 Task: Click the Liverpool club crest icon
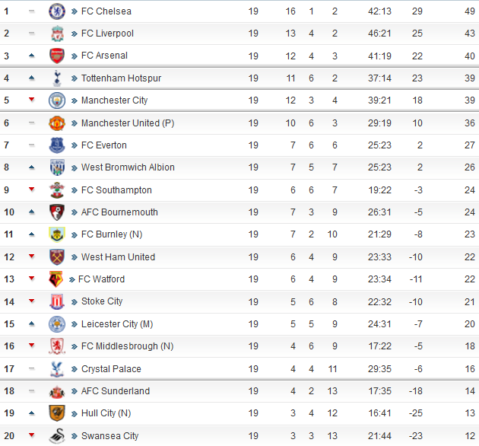coord(57,33)
